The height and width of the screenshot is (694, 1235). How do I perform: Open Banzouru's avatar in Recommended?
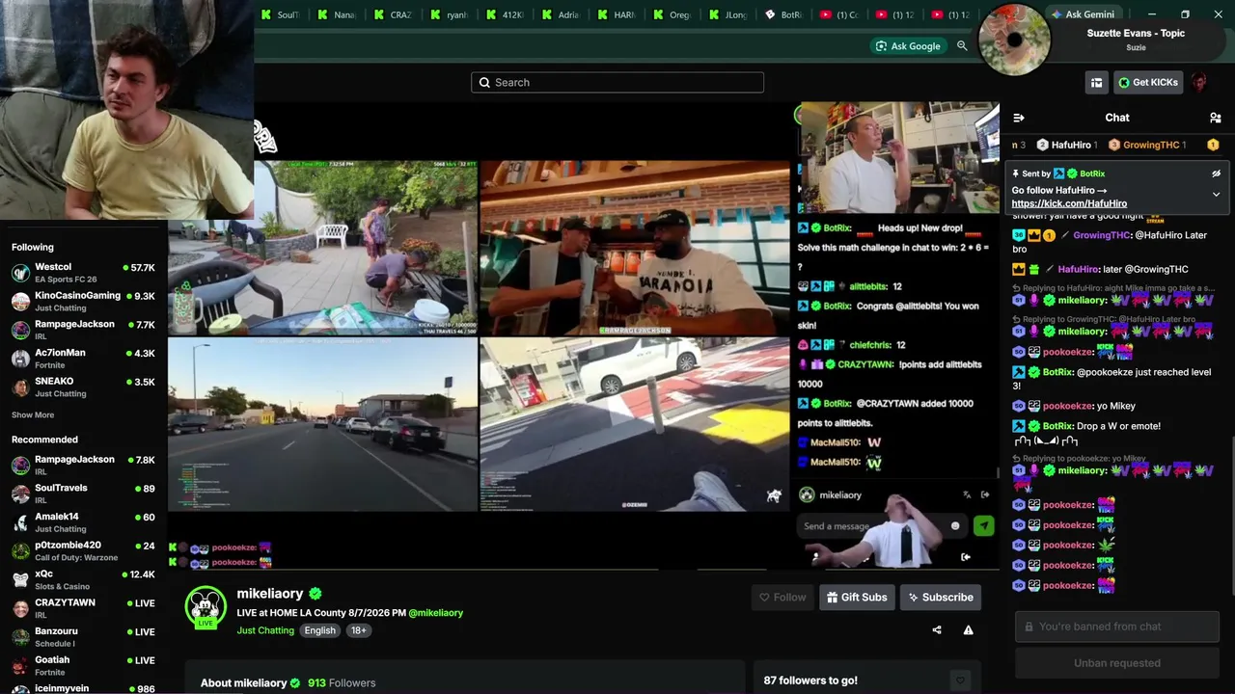[20, 637]
